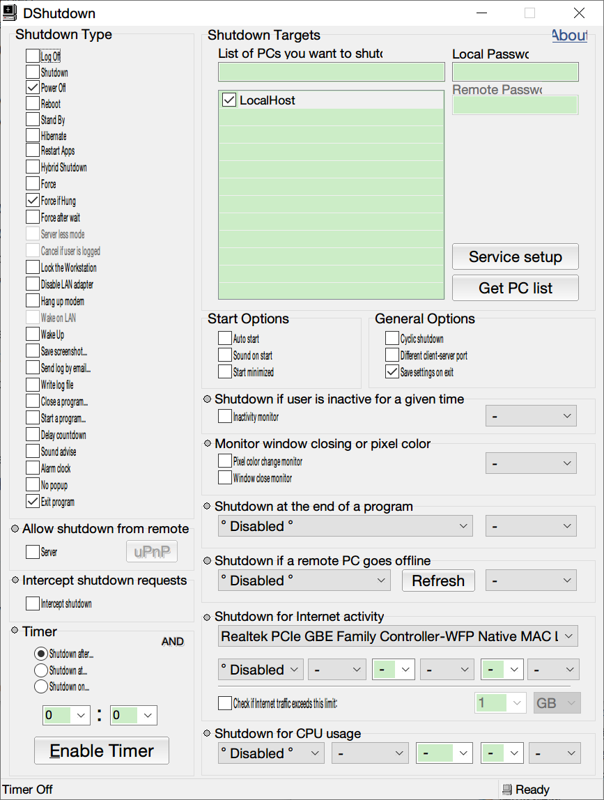This screenshot has height=800, width=604.
Task: Click the indicator dot beside Timer heading
Action: pyautogui.click(x=15, y=631)
